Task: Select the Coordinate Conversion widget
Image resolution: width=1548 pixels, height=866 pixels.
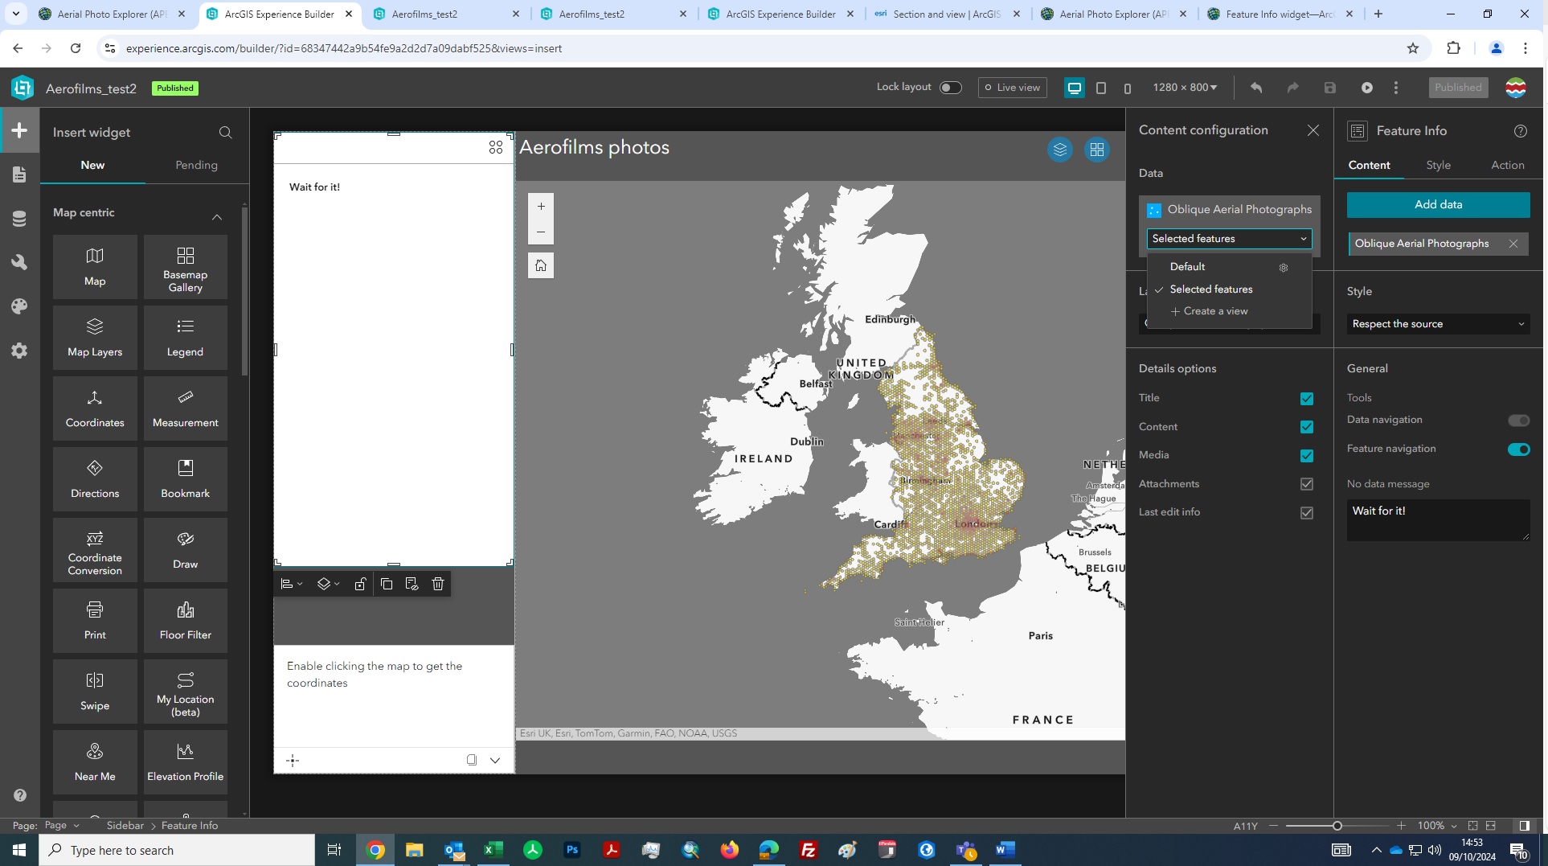Action: pos(95,550)
